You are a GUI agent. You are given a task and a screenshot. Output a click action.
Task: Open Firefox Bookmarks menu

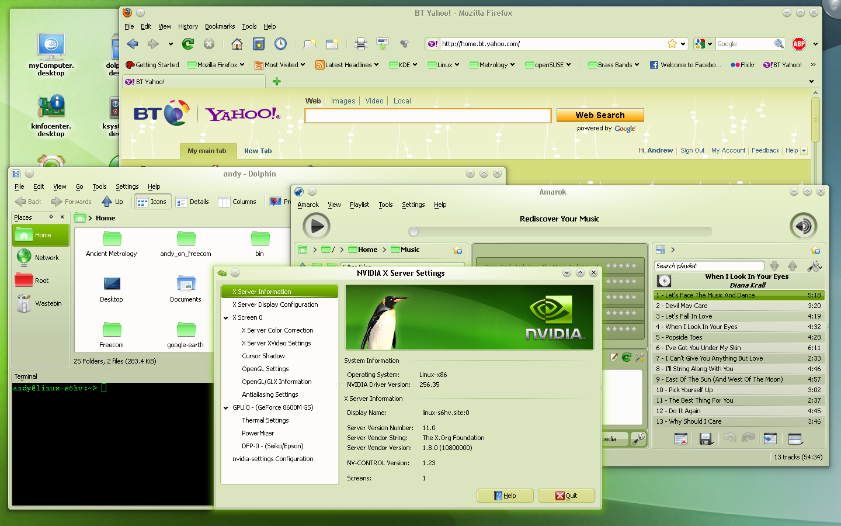220,26
